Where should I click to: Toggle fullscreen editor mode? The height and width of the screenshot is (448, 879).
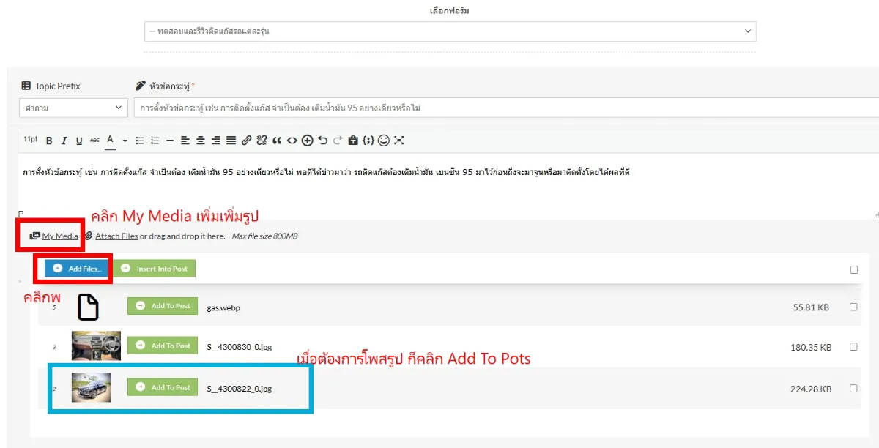399,141
